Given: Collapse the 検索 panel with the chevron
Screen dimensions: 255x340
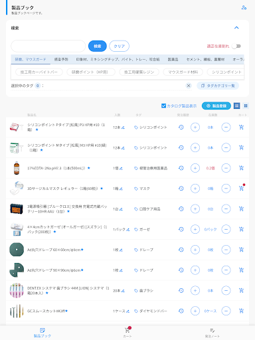Looking at the screenshot, I should 236,28.
